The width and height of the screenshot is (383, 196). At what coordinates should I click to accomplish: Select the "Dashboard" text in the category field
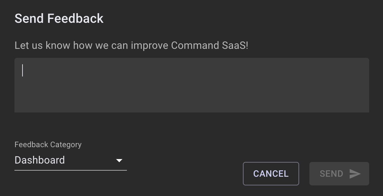[x=40, y=160]
